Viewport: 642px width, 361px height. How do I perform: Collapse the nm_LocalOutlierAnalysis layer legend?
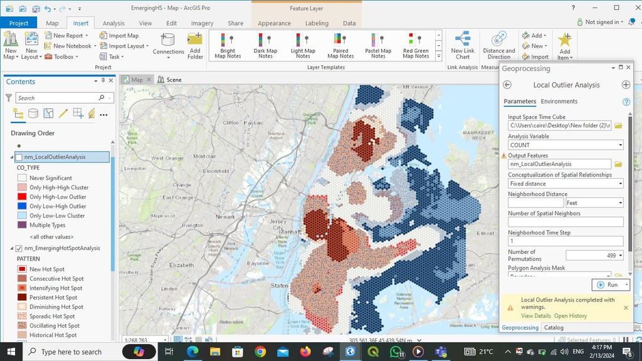(x=12, y=157)
